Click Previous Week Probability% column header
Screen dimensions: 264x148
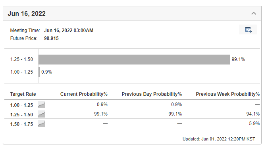[x=227, y=94]
